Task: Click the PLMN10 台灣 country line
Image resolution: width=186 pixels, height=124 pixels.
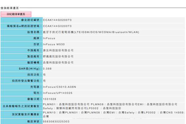Action: click(114, 113)
